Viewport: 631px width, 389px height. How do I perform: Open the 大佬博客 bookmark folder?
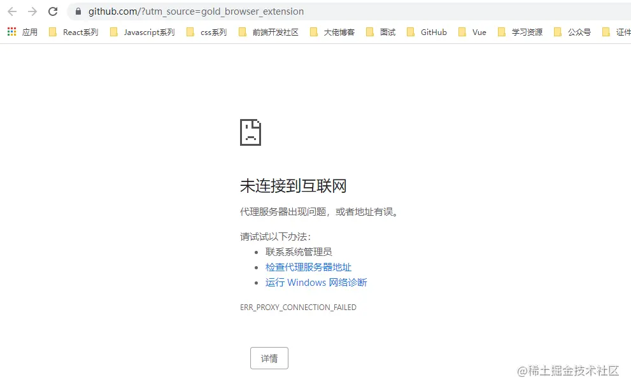332,32
